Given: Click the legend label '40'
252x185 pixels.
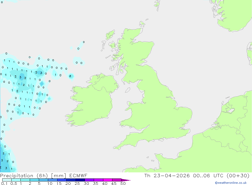Looking at the screenshot, I should tap(105, 183).
